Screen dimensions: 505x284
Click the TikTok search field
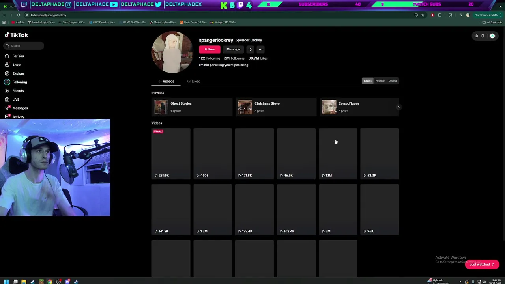[x=24, y=46]
